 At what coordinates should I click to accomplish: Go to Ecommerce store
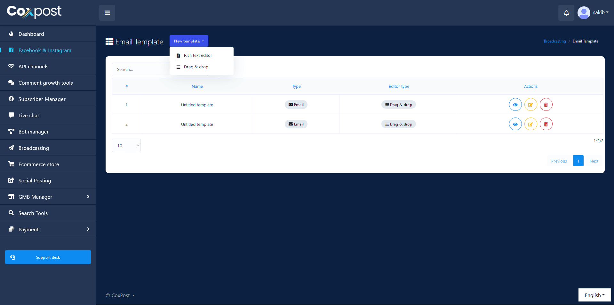48,164
